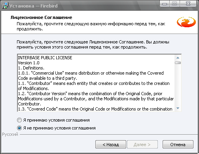
Task: Click the disabled "Далее >" button
Action: coord(142,145)
